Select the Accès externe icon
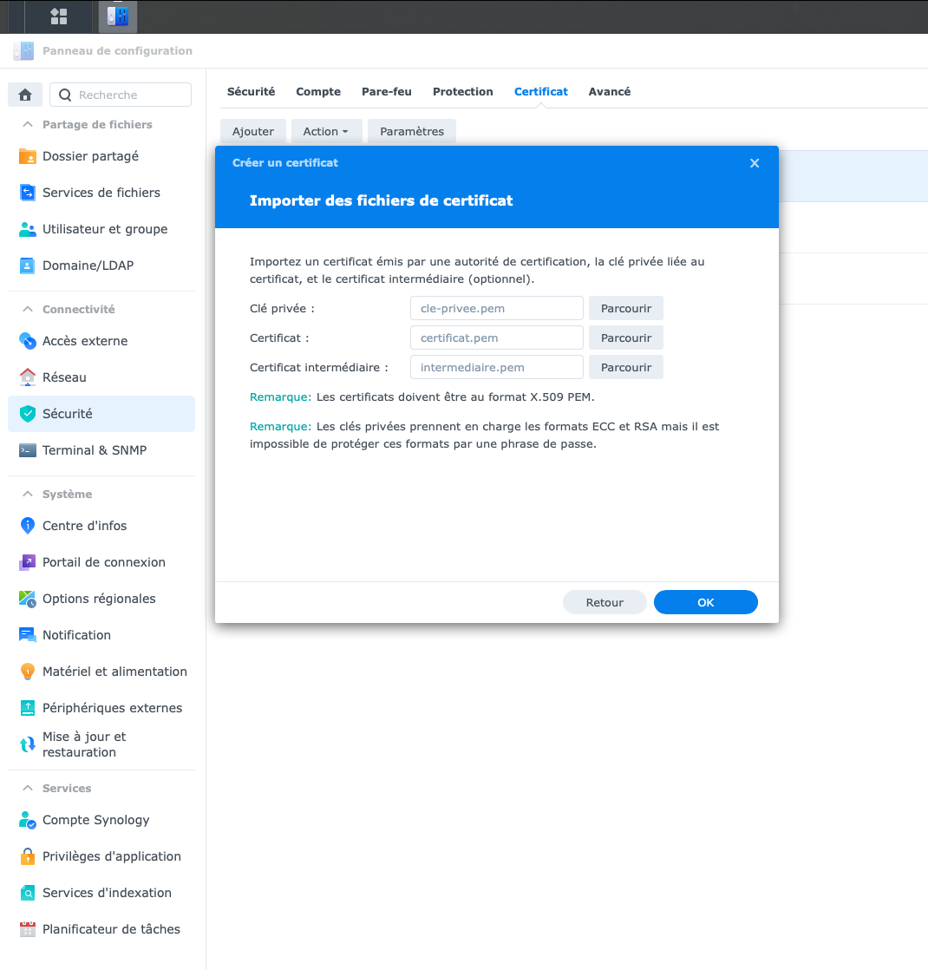 coord(28,341)
